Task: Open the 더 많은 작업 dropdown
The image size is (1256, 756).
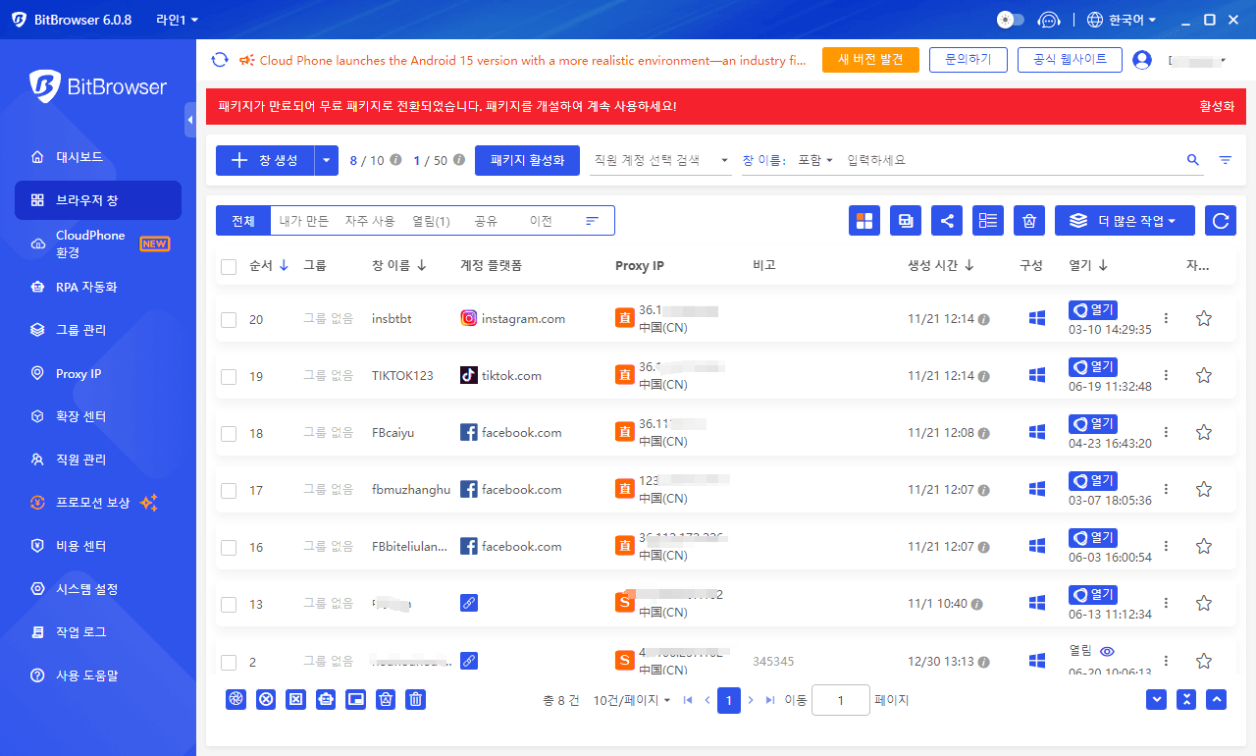Action: coord(1125,221)
